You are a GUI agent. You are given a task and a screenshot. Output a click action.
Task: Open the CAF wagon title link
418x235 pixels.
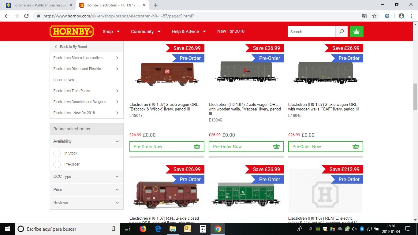click(x=323, y=107)
